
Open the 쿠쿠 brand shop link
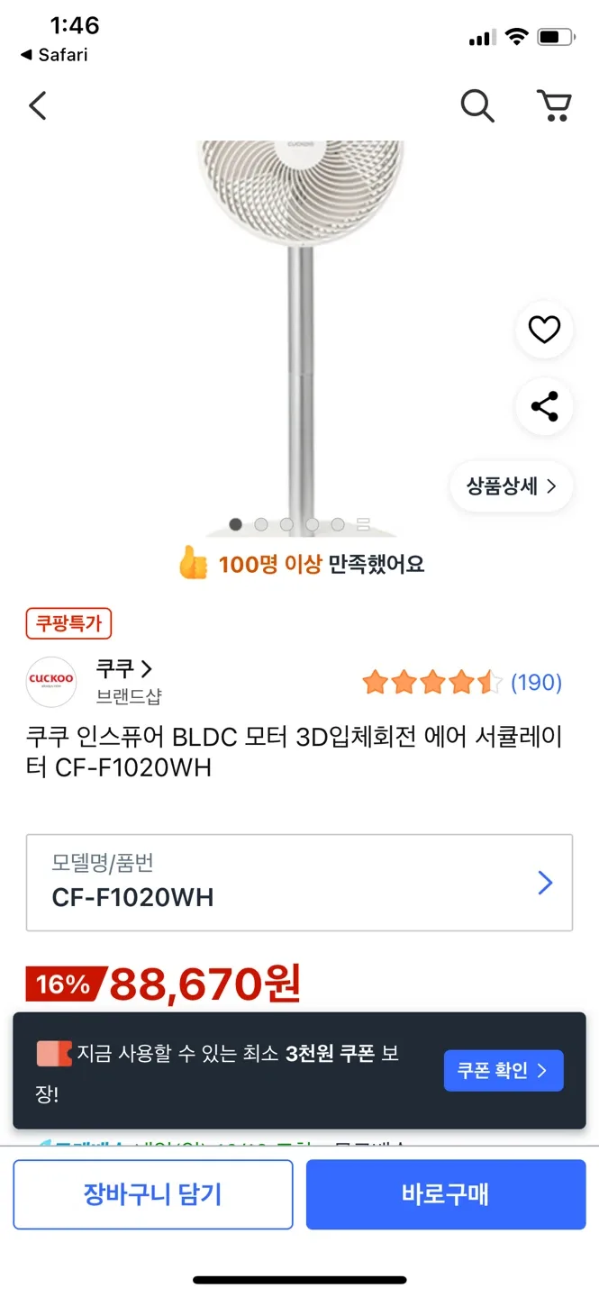coord(124,669)
